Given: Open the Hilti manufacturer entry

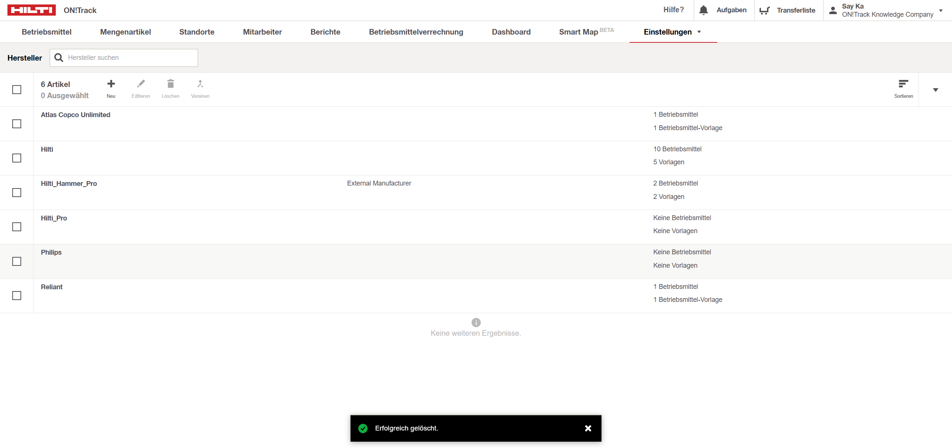Looking at the screenshot, I should (x=47, y=149).
